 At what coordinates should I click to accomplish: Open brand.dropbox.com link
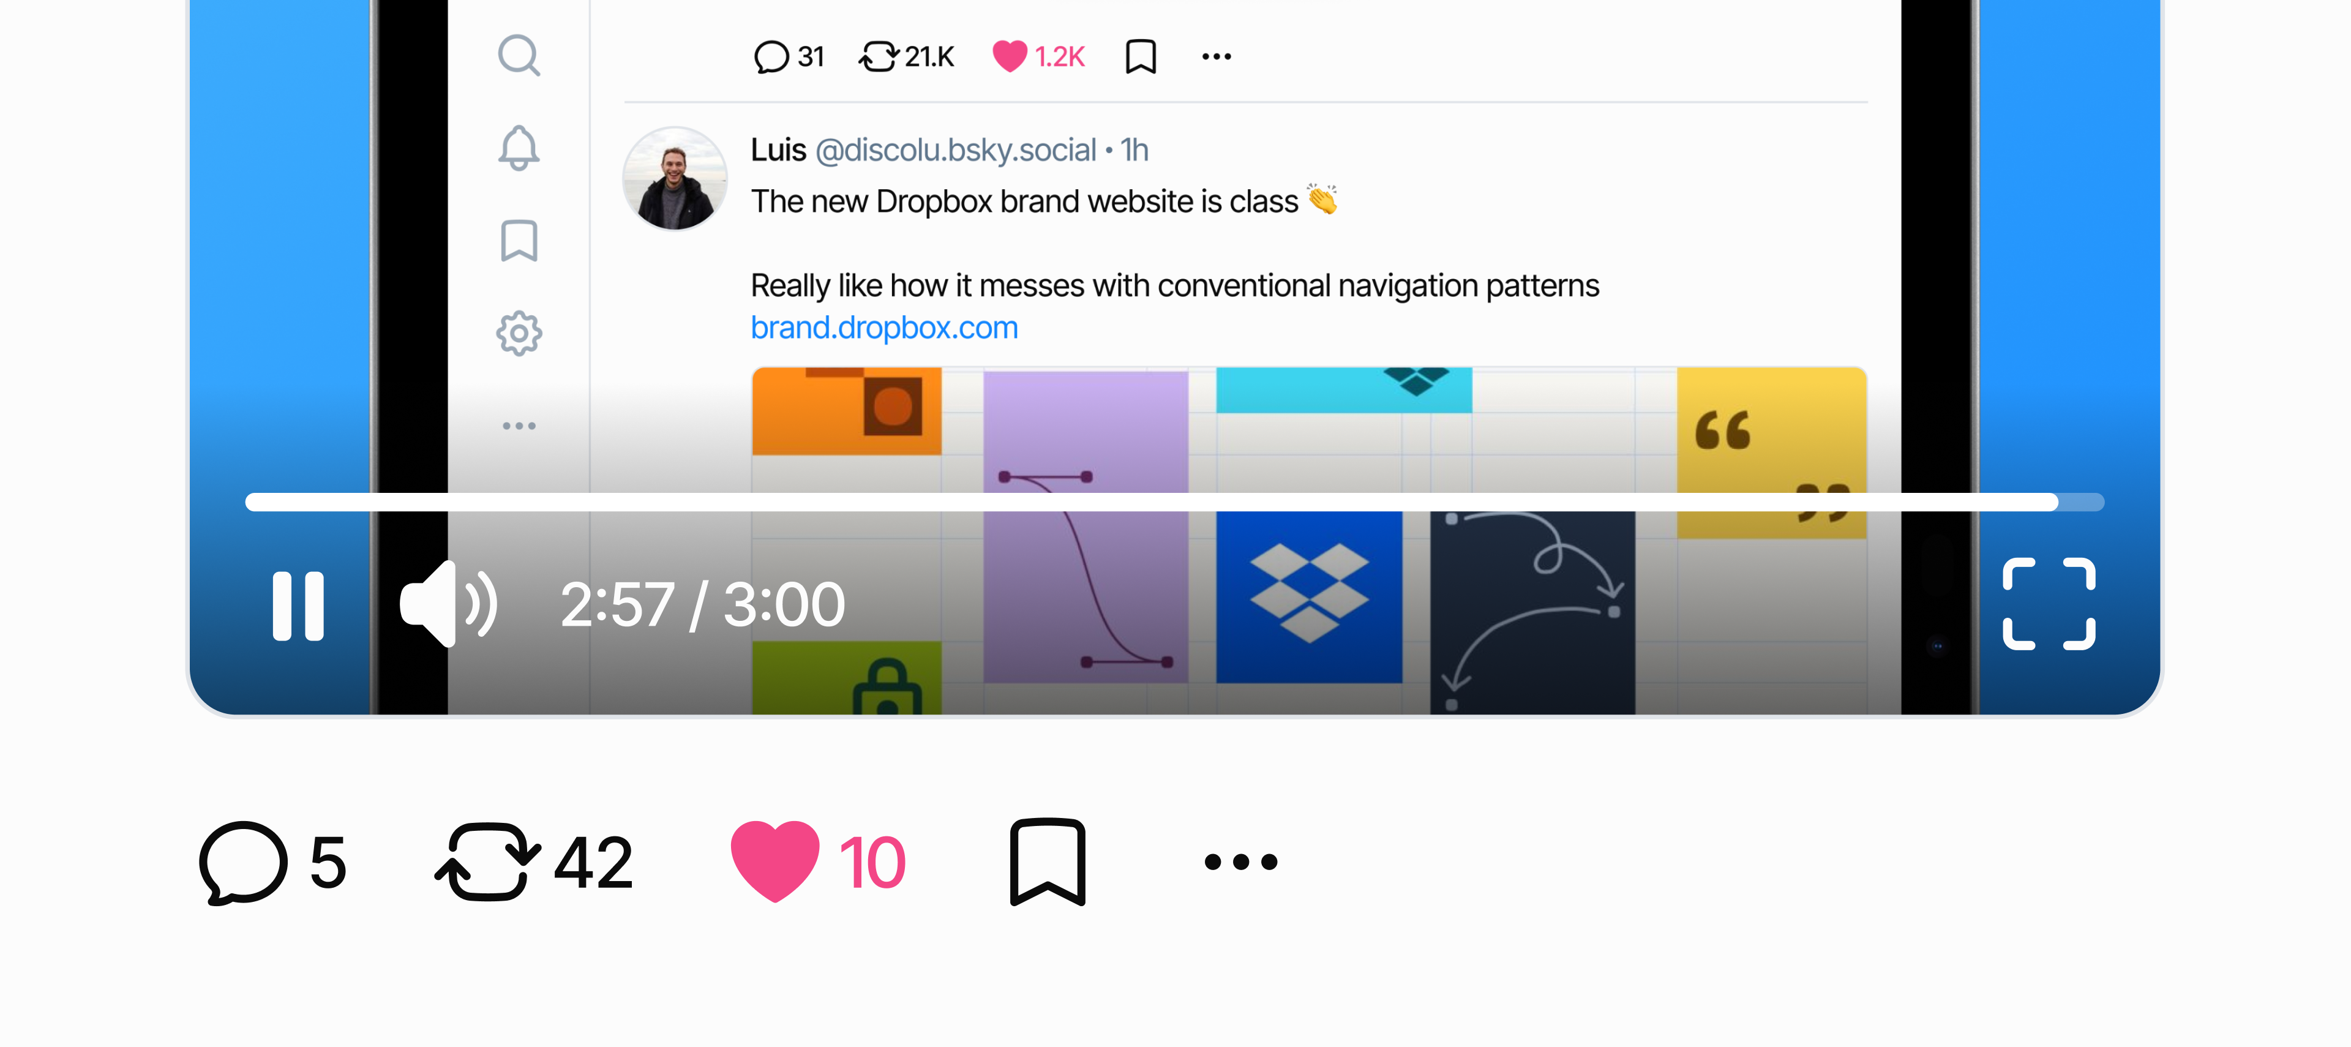click(884, 328)
